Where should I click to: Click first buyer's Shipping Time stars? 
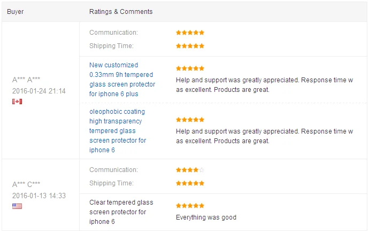point(190,46)
